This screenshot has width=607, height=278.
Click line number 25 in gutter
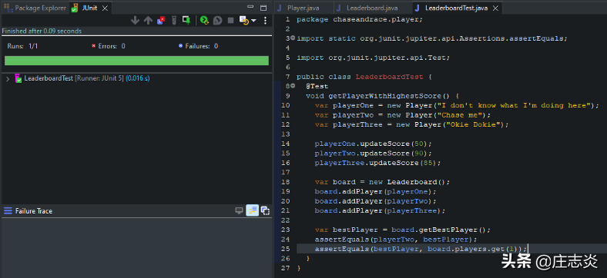(285, 249)
